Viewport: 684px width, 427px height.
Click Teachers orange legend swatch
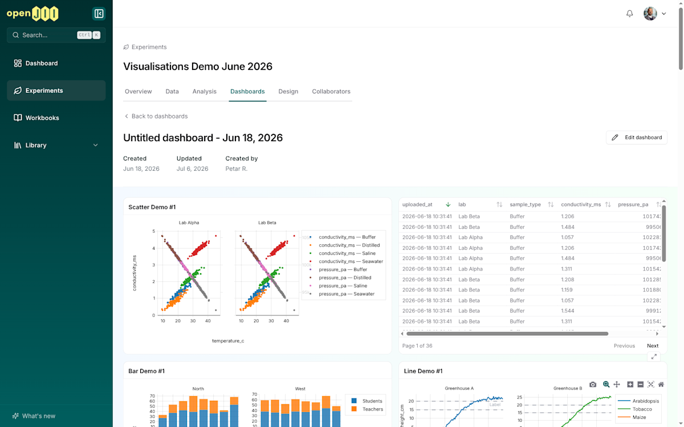(354, 409)
